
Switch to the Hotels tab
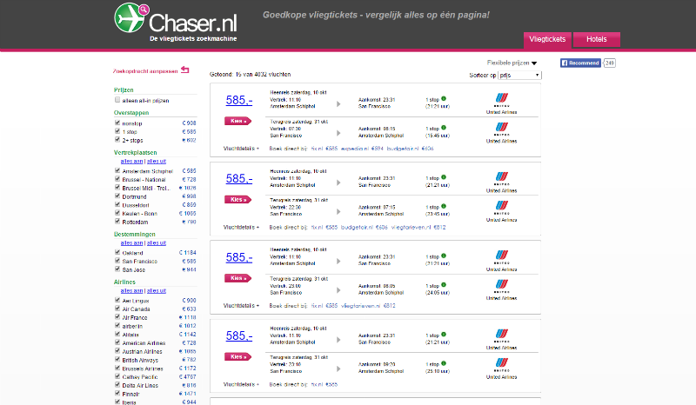tap(597, 39)
